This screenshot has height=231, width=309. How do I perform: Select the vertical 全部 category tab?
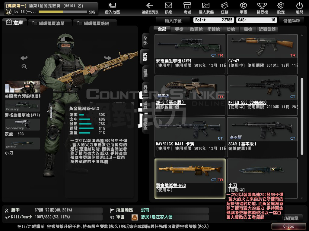pyautogui.click(x=145, y=41)
